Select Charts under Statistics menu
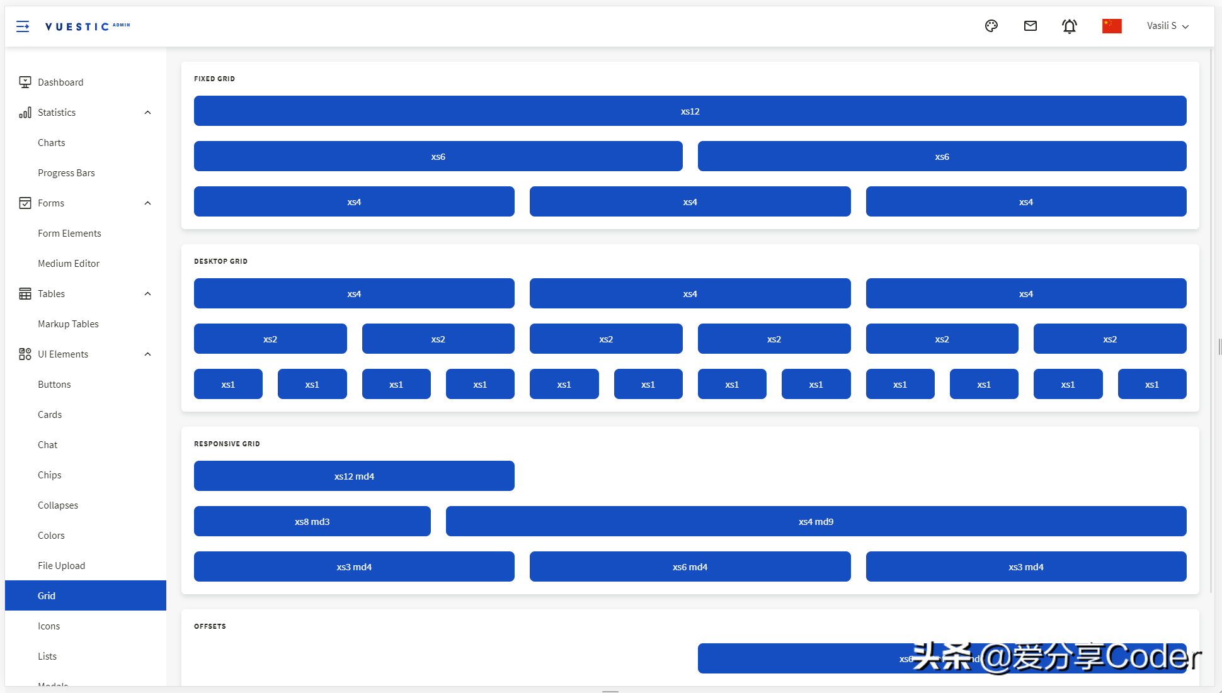 click(x=52, y=142)
